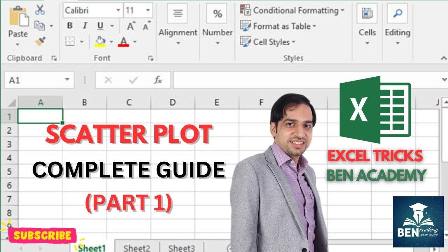Open the Borders dropdown arrow
This screenshot has height=252, width=448.
[82, 42]
